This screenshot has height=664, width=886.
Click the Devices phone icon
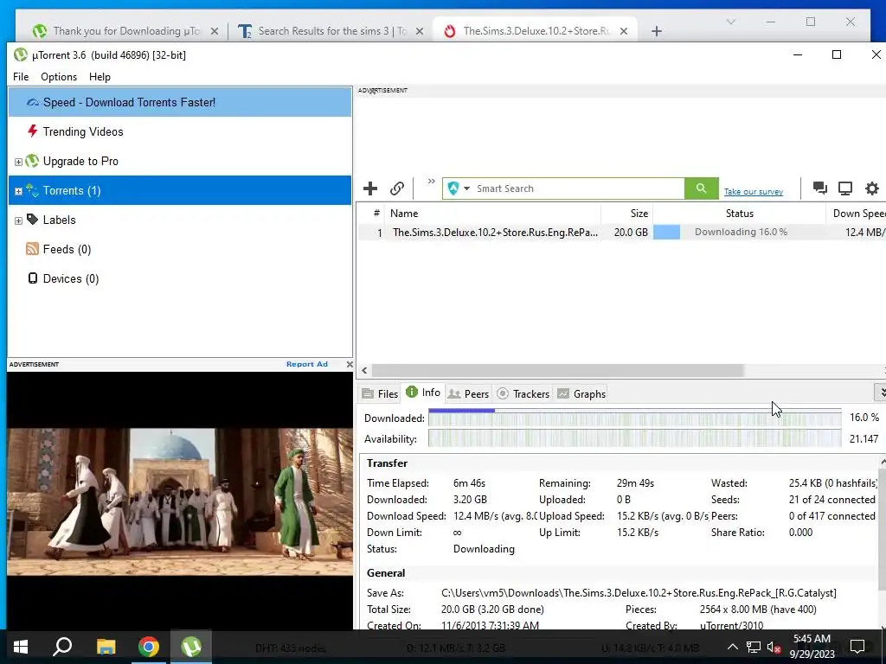[33, 278]
